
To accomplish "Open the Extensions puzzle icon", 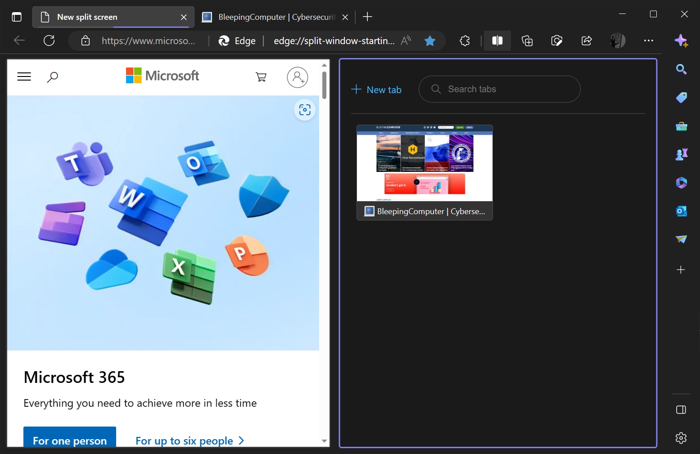I will [x=464, y=40].
